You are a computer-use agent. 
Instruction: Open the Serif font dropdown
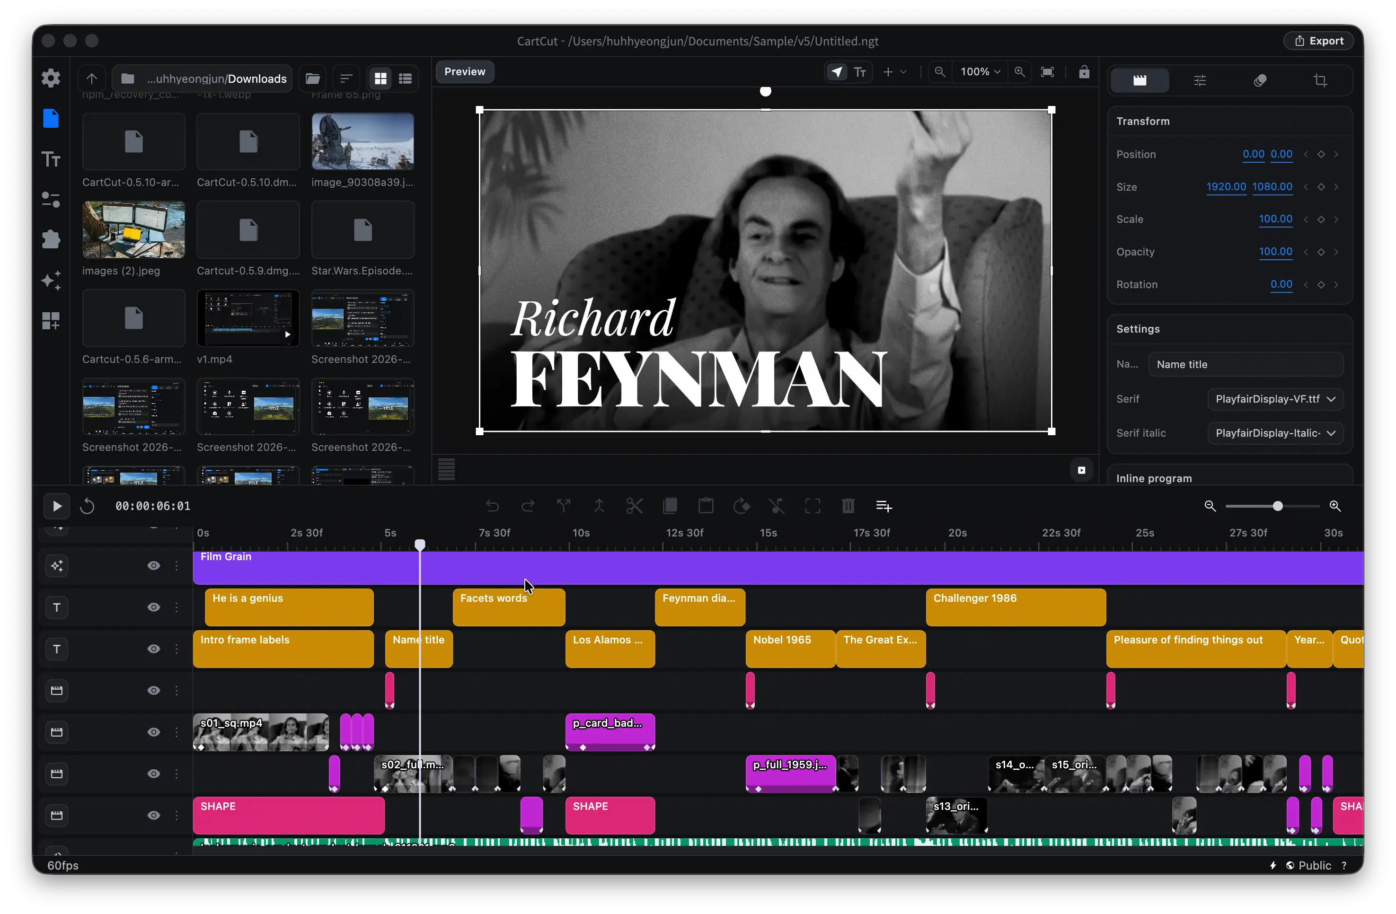1275,399
